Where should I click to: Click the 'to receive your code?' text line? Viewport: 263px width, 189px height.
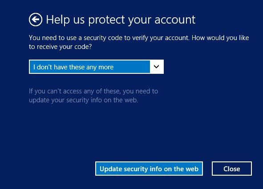click(60, 47)
